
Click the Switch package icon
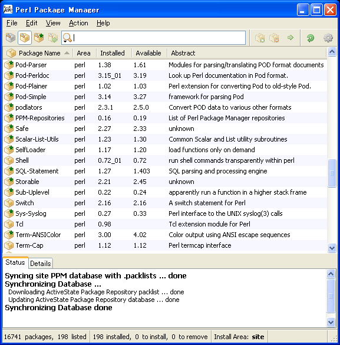[9, 203]
